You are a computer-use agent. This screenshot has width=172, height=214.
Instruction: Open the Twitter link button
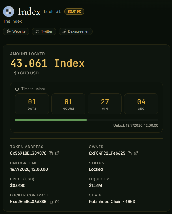click(x=44, y=31)
